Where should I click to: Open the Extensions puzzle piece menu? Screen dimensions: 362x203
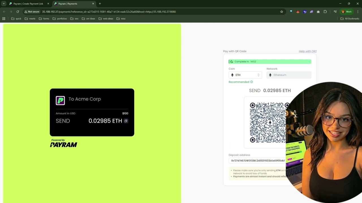tap(325, 12)
